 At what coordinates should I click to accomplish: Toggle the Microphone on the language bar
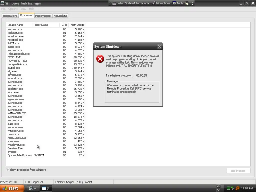click(161, 3)
